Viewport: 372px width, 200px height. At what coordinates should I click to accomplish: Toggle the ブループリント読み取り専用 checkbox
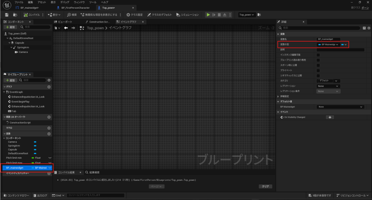pos(318,60)
